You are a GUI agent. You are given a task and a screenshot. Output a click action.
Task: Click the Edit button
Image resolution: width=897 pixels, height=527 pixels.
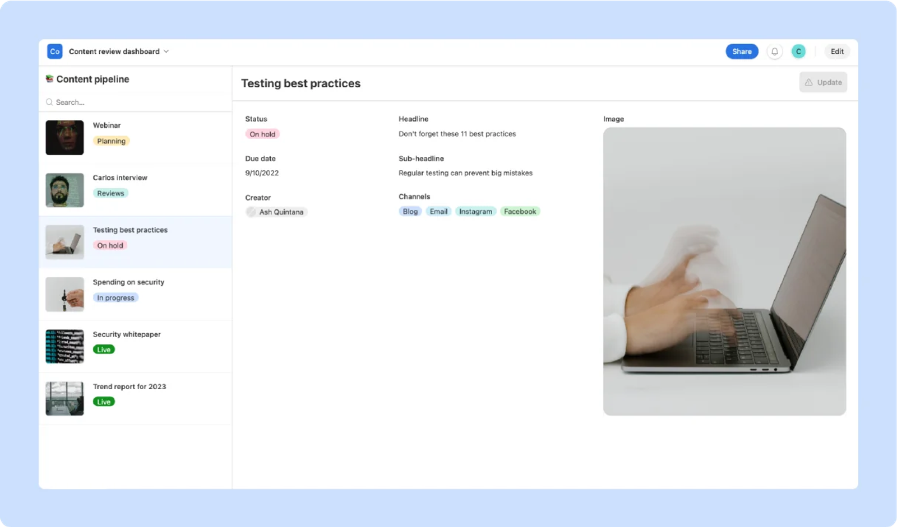837,52
